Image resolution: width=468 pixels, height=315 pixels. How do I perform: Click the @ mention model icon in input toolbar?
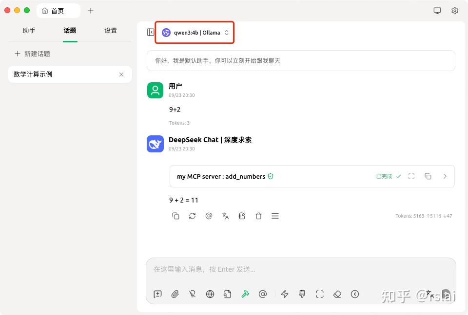[263, 294]
